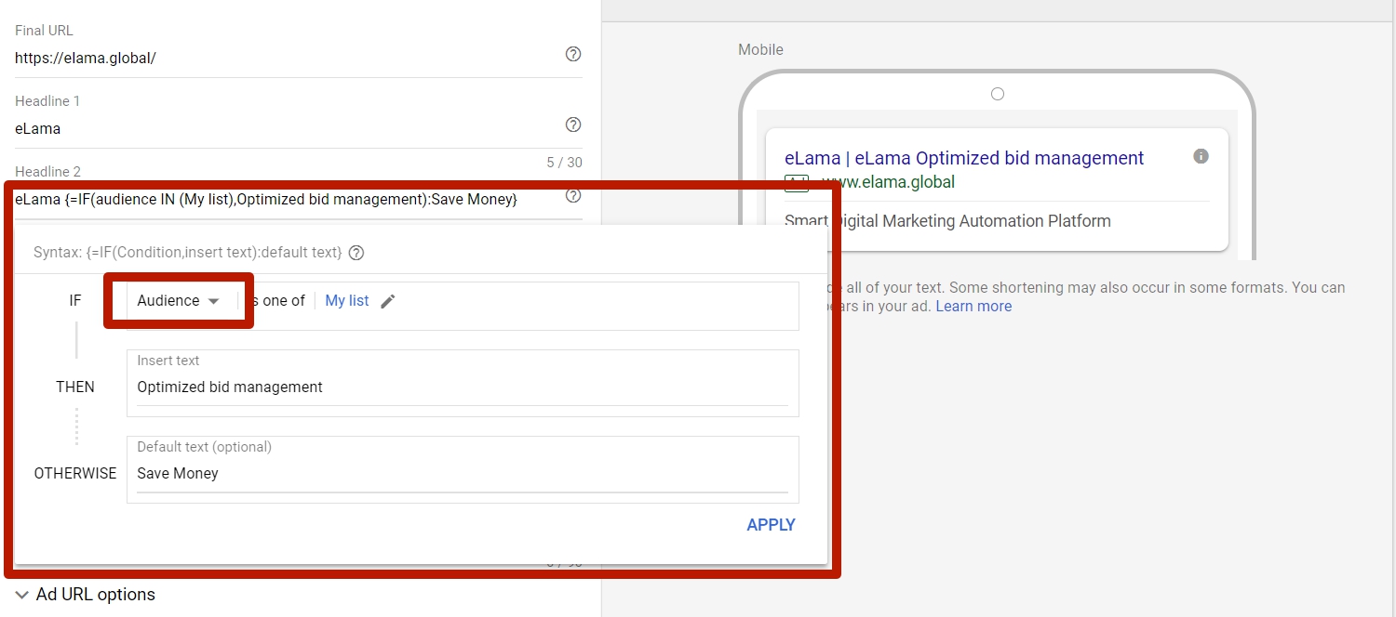Click the Syntax hint text

coord(188,253)
